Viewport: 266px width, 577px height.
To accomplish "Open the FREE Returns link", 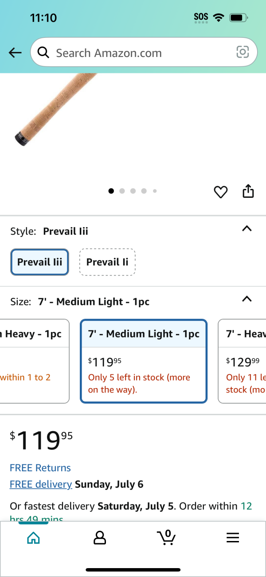I will (40, 468).
